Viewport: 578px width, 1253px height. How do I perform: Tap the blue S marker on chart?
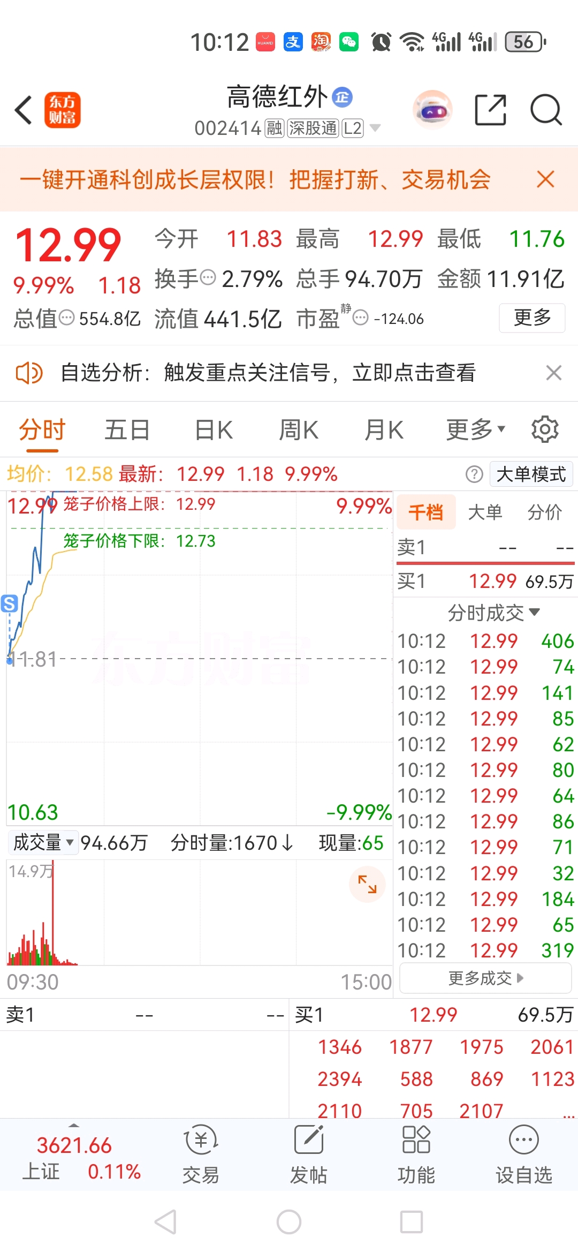pyautogui.click(x=9, y=603)
